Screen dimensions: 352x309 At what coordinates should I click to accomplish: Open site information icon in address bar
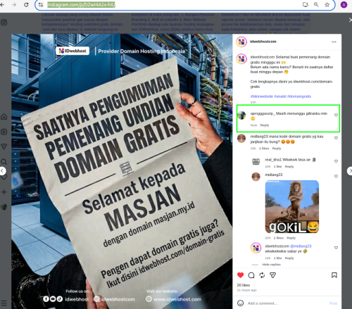click(41, 5)
